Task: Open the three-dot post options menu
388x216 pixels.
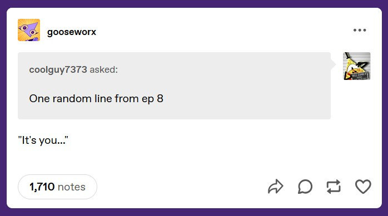Action: click(360, 30)
